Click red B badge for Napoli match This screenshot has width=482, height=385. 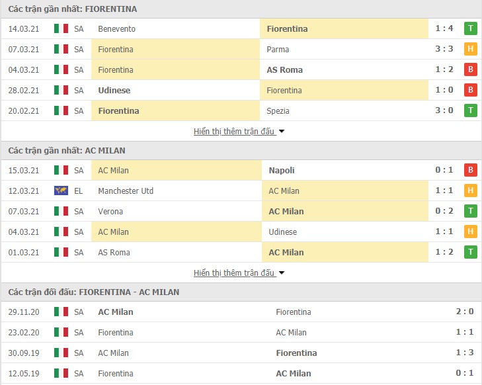point(470,170)
